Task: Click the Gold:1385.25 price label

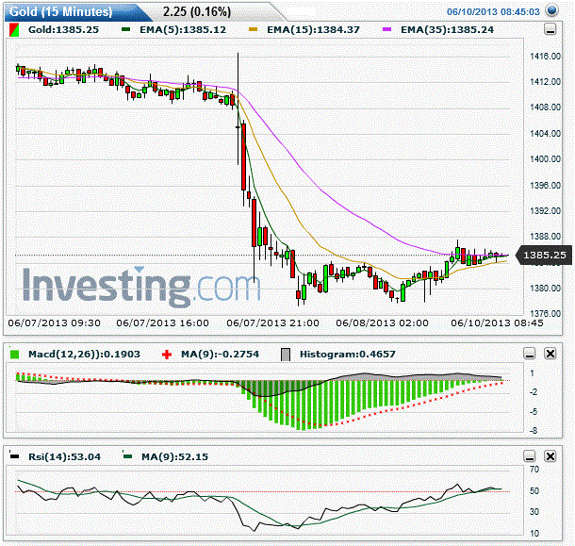Action: pos(63,30)
